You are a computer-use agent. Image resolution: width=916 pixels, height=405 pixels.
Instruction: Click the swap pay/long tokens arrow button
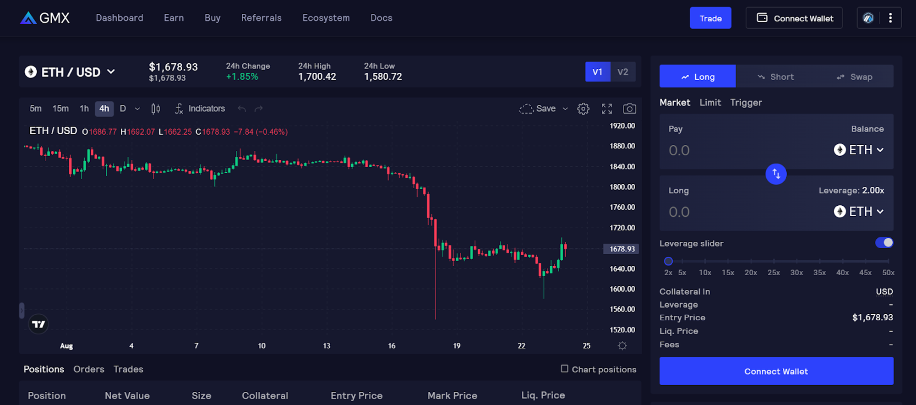[x=776, y=174]
